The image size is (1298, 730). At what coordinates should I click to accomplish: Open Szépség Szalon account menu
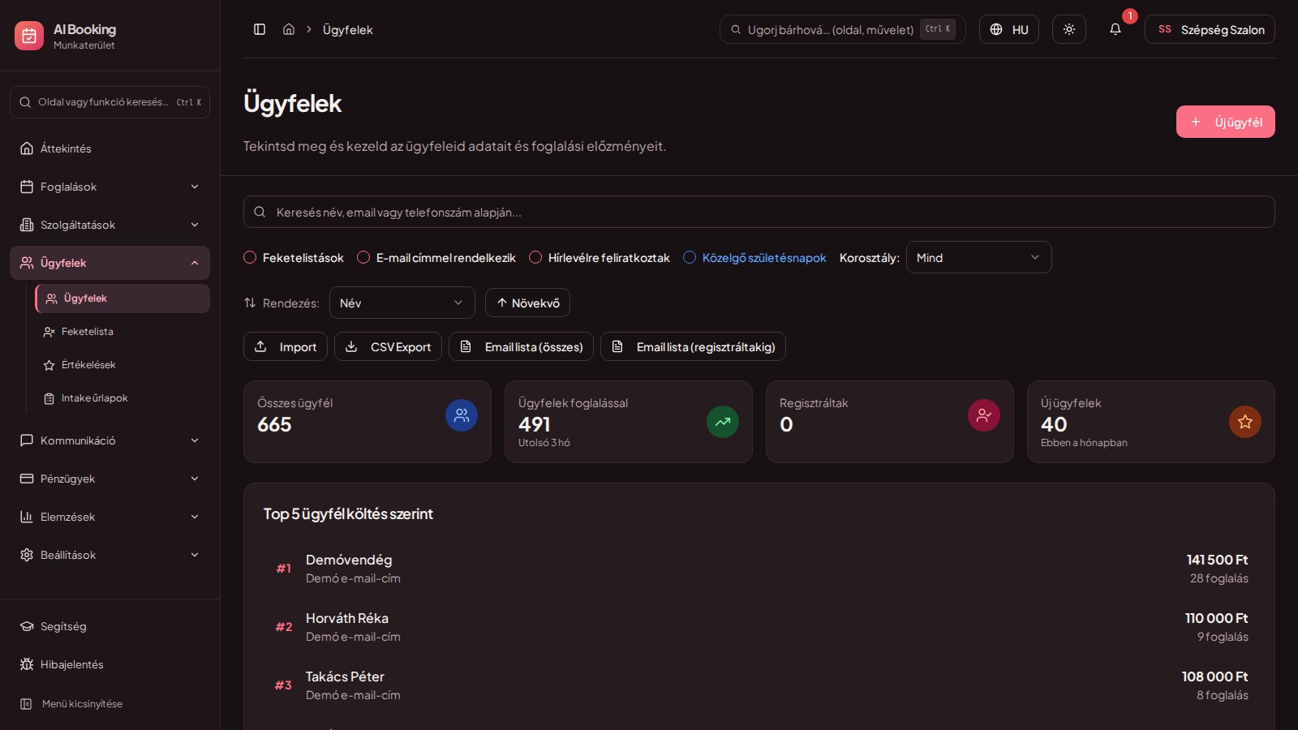1210,29
